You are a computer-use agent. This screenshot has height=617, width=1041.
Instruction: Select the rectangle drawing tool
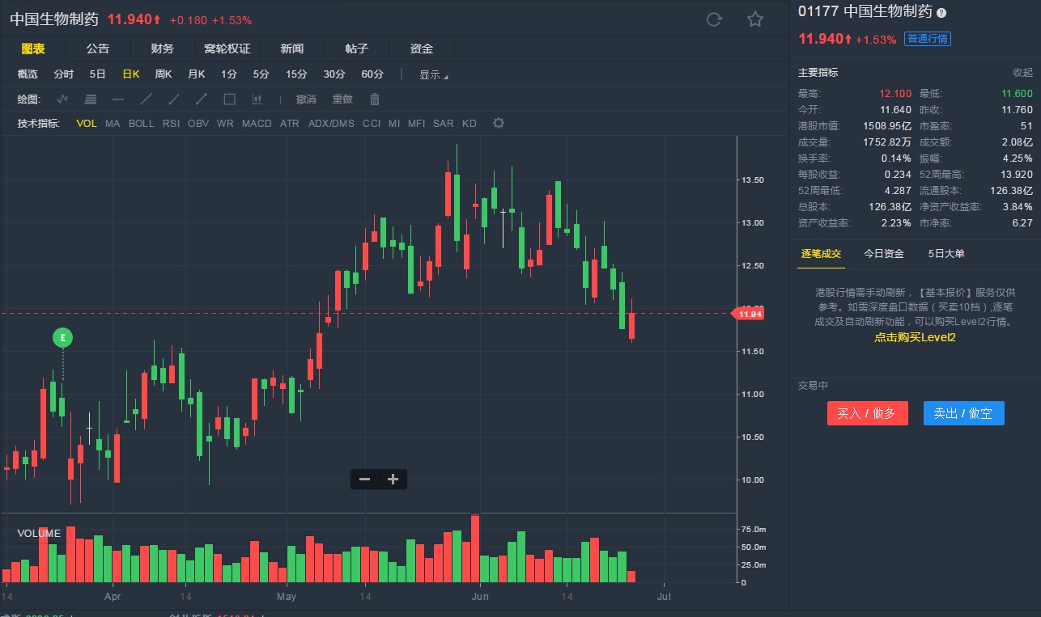click(229, 99)
